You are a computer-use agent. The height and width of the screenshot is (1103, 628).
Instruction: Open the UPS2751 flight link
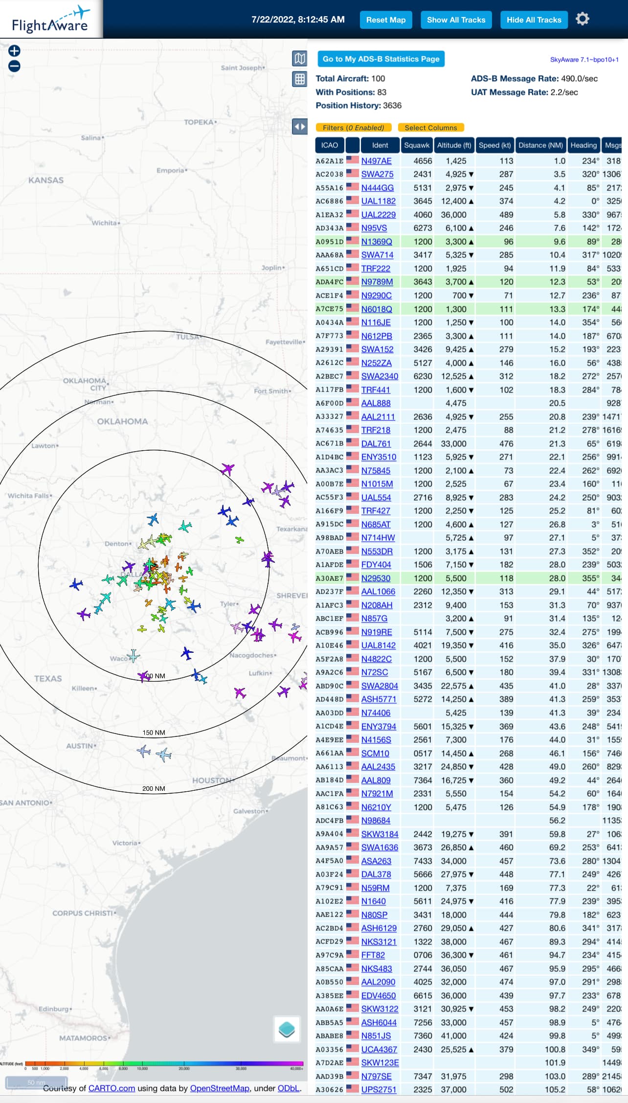379,1090
